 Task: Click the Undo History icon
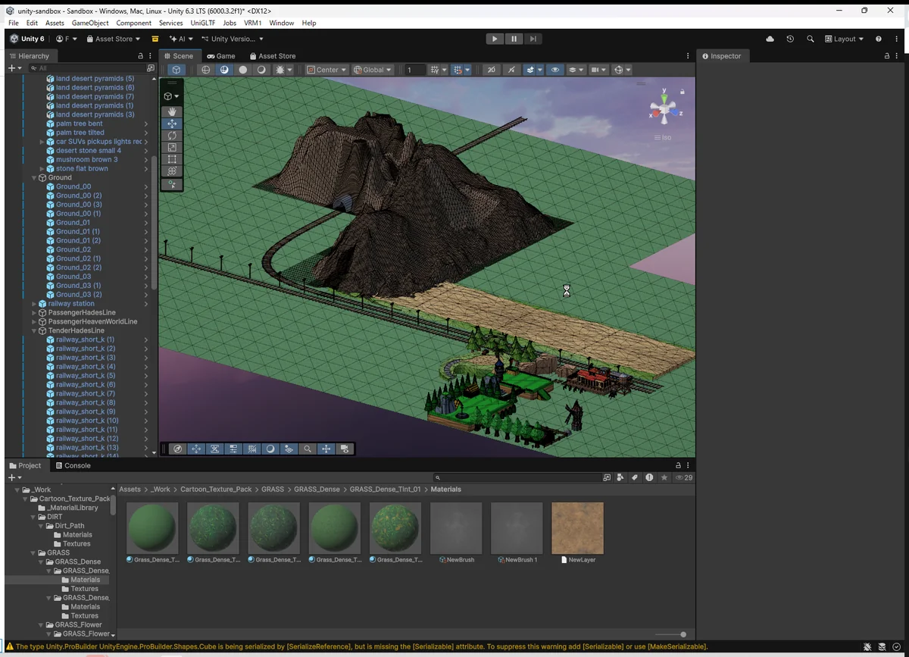coord(790,39)
